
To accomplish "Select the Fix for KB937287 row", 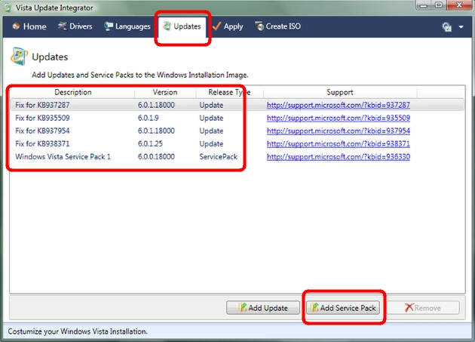I will [x=237, y=105].
